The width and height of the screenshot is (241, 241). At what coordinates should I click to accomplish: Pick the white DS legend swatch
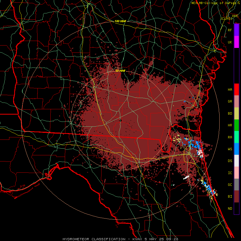point(236,161)
